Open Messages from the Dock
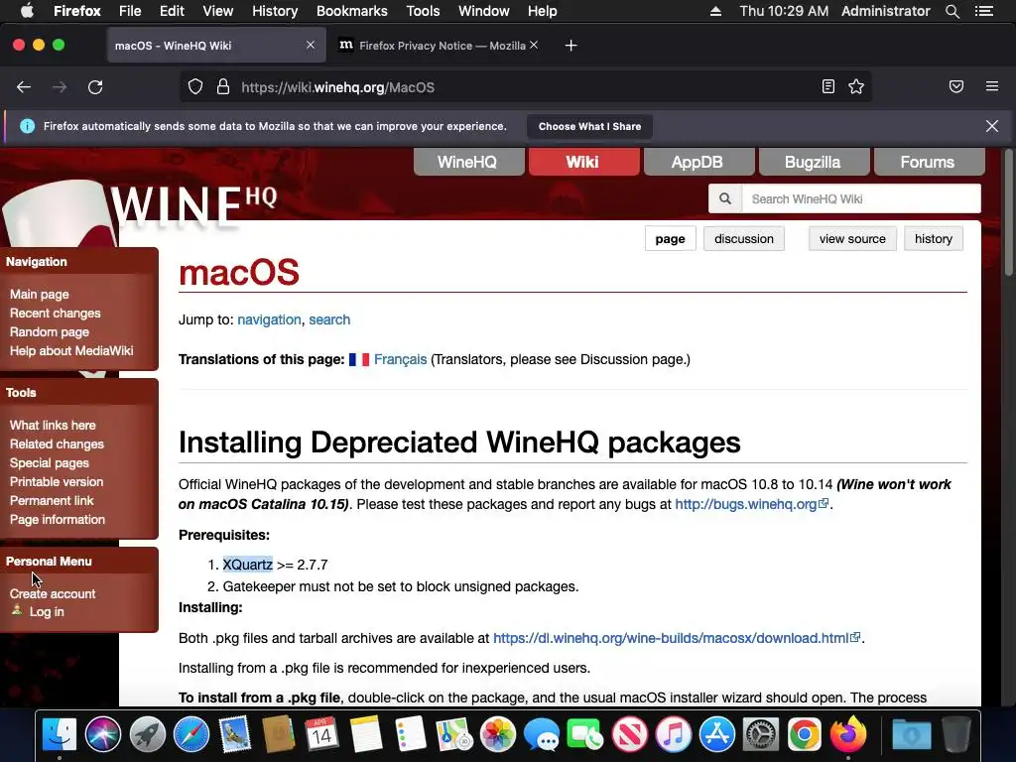Viewport: 1016px width, 762px height. point(542,735)
